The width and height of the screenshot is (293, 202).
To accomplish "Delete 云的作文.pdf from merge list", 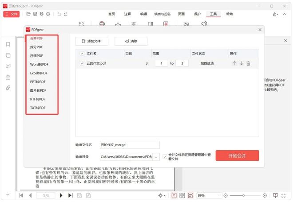I will 248,63.
